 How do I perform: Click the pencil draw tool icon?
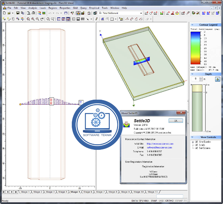click(97, 19)
